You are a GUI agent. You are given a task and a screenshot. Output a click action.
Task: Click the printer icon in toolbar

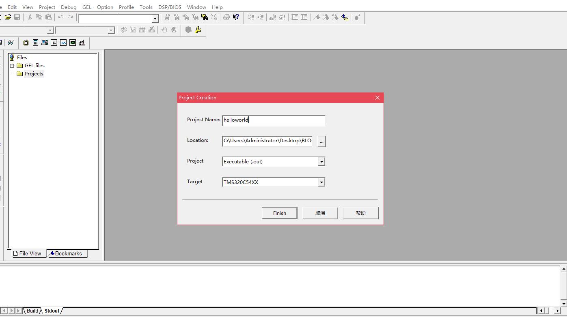pyautogui.click(x=226, y=17)
